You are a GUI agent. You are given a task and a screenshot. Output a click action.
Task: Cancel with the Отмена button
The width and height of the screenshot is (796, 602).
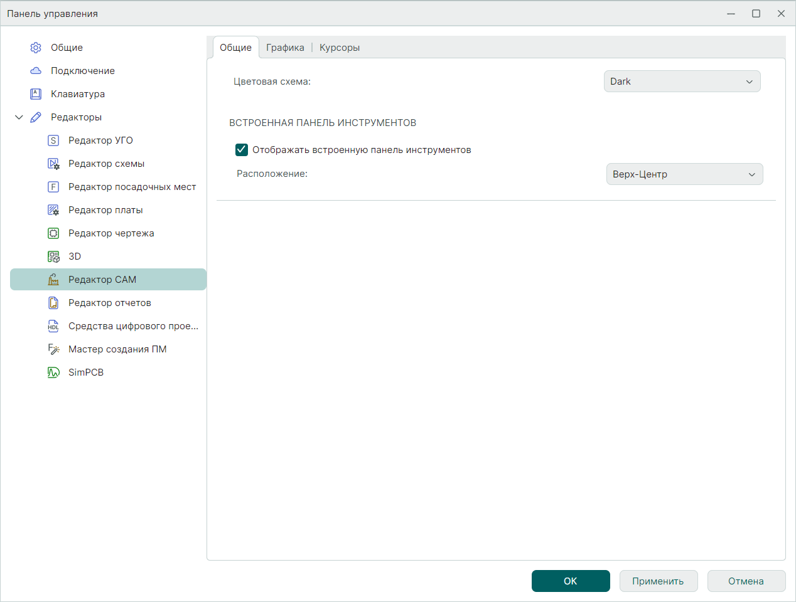(746, 581)
